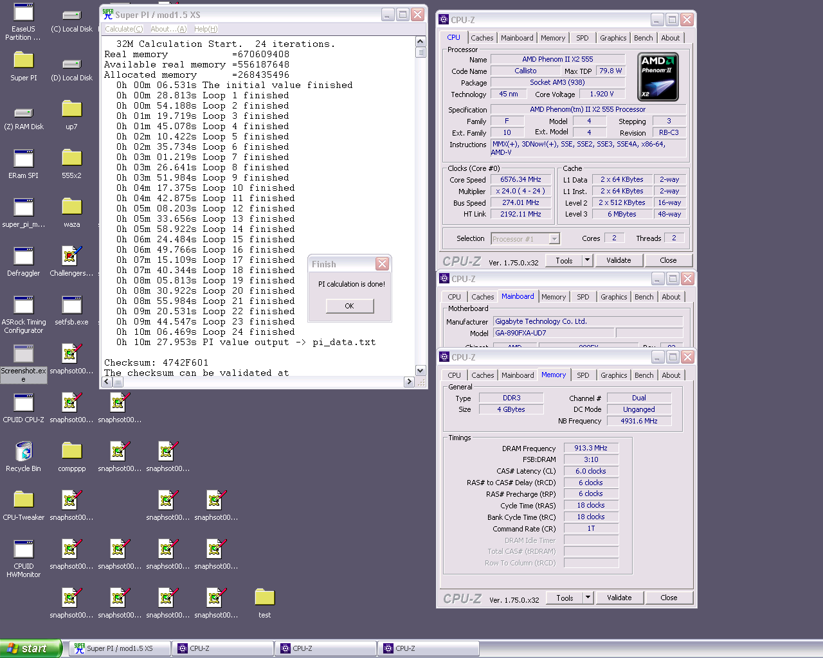Click the DRAM Frequency value 913.3 MHz
Viewport: 823px width, 658px height.
591,448
